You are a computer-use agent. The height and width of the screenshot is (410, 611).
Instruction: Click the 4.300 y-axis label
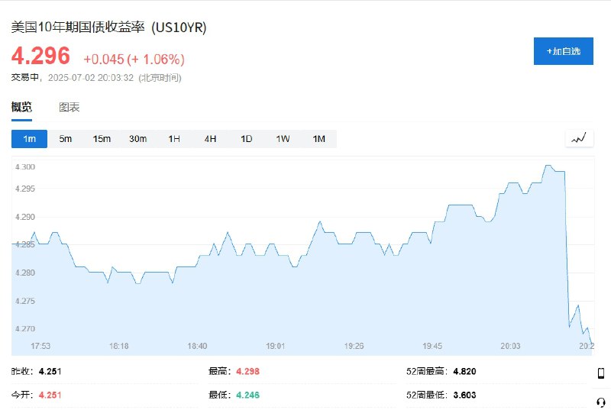[25, 167]
